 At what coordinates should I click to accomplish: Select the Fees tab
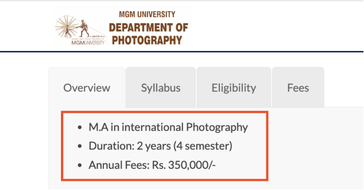click(298, 87)
